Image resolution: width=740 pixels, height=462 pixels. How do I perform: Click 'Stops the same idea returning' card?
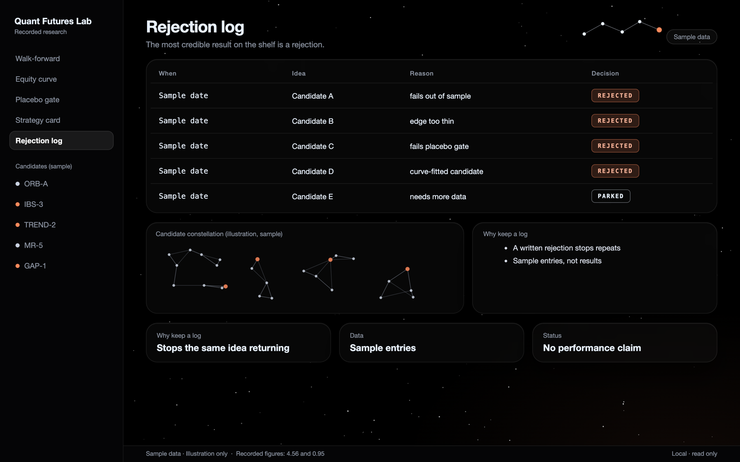pyautogui.click(x=238, y=343)
